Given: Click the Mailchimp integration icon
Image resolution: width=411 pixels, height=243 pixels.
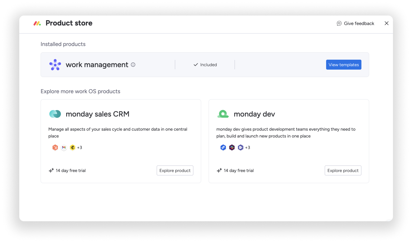Looking at the screenshot, I should tap(72, 148).
